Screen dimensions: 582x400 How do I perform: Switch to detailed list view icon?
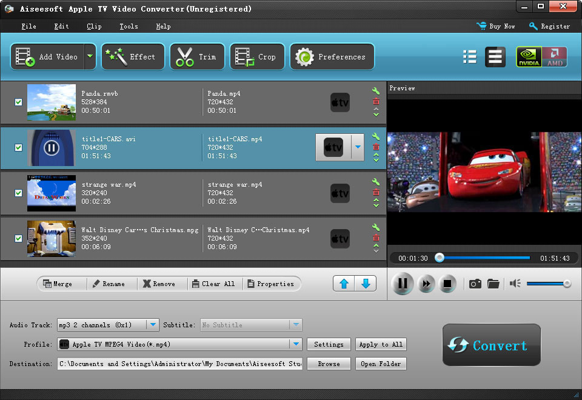click(x=495, y=57)
